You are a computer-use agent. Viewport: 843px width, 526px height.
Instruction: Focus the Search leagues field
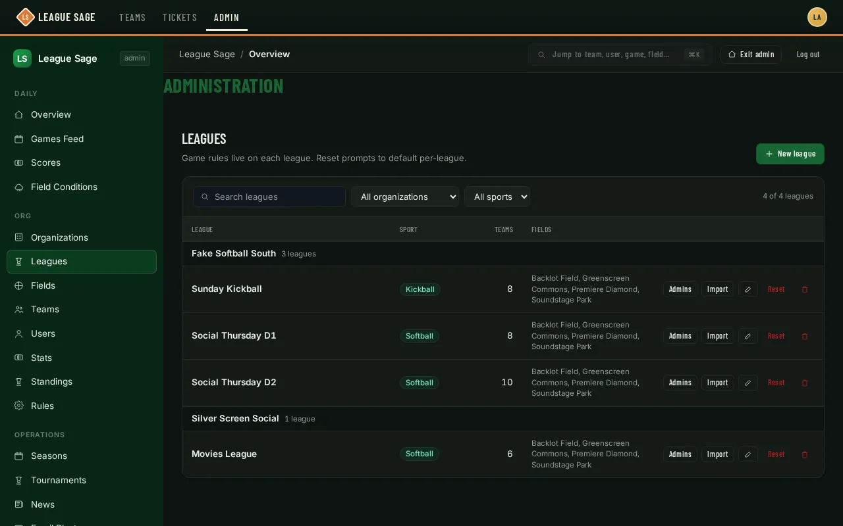click(269, 197)
